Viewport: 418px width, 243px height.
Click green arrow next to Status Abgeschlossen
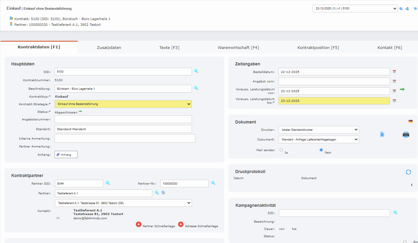coord(80,112)
